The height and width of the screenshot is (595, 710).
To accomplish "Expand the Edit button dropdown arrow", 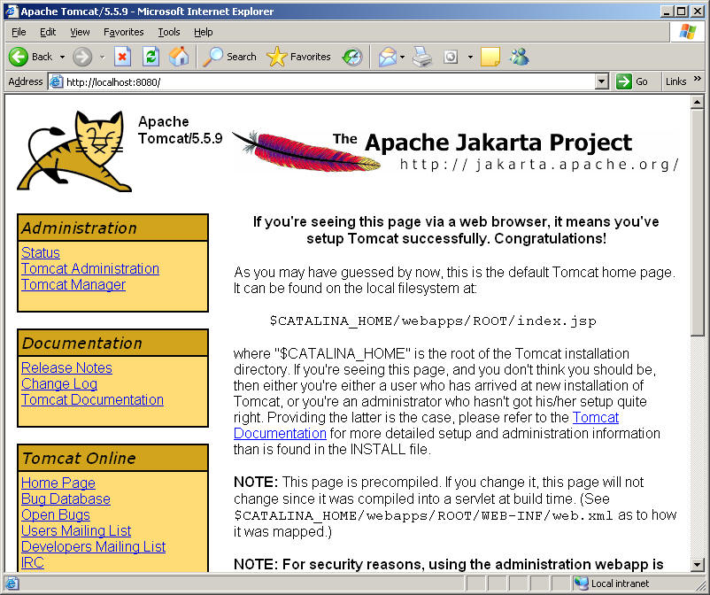I will [x=470, y=57].
